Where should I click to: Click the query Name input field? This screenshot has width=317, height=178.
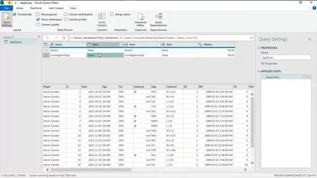pos(286,57)
